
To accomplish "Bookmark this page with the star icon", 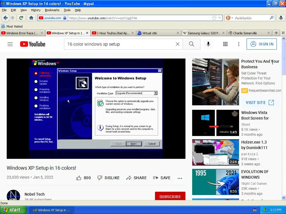I will 214,18.
